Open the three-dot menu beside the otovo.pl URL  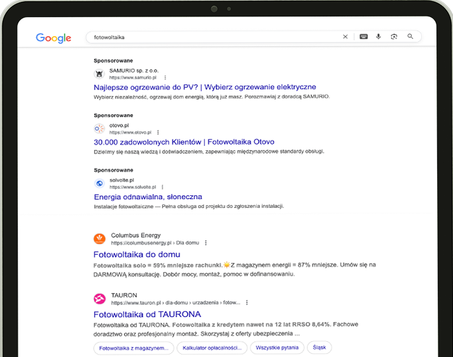[x=158, y=133]
